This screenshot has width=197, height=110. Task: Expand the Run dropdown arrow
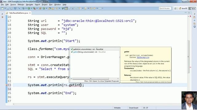pyautogui.click(x=31, y=8)
